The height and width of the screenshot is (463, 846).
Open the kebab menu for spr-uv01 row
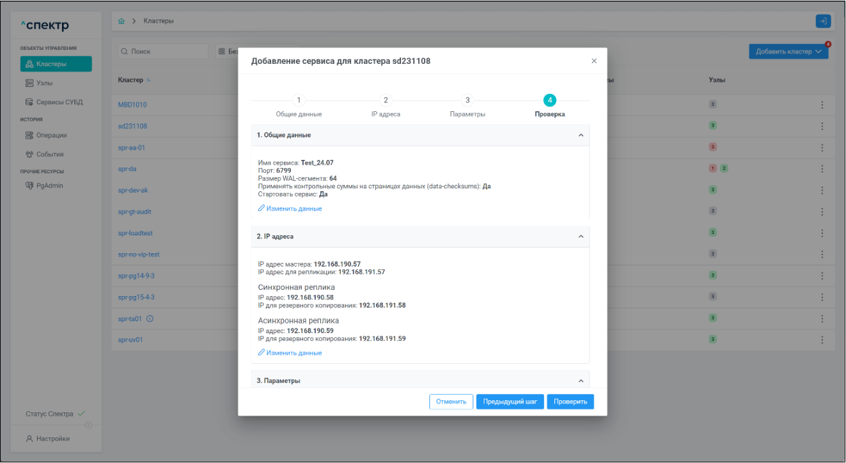tap(822, 340)
